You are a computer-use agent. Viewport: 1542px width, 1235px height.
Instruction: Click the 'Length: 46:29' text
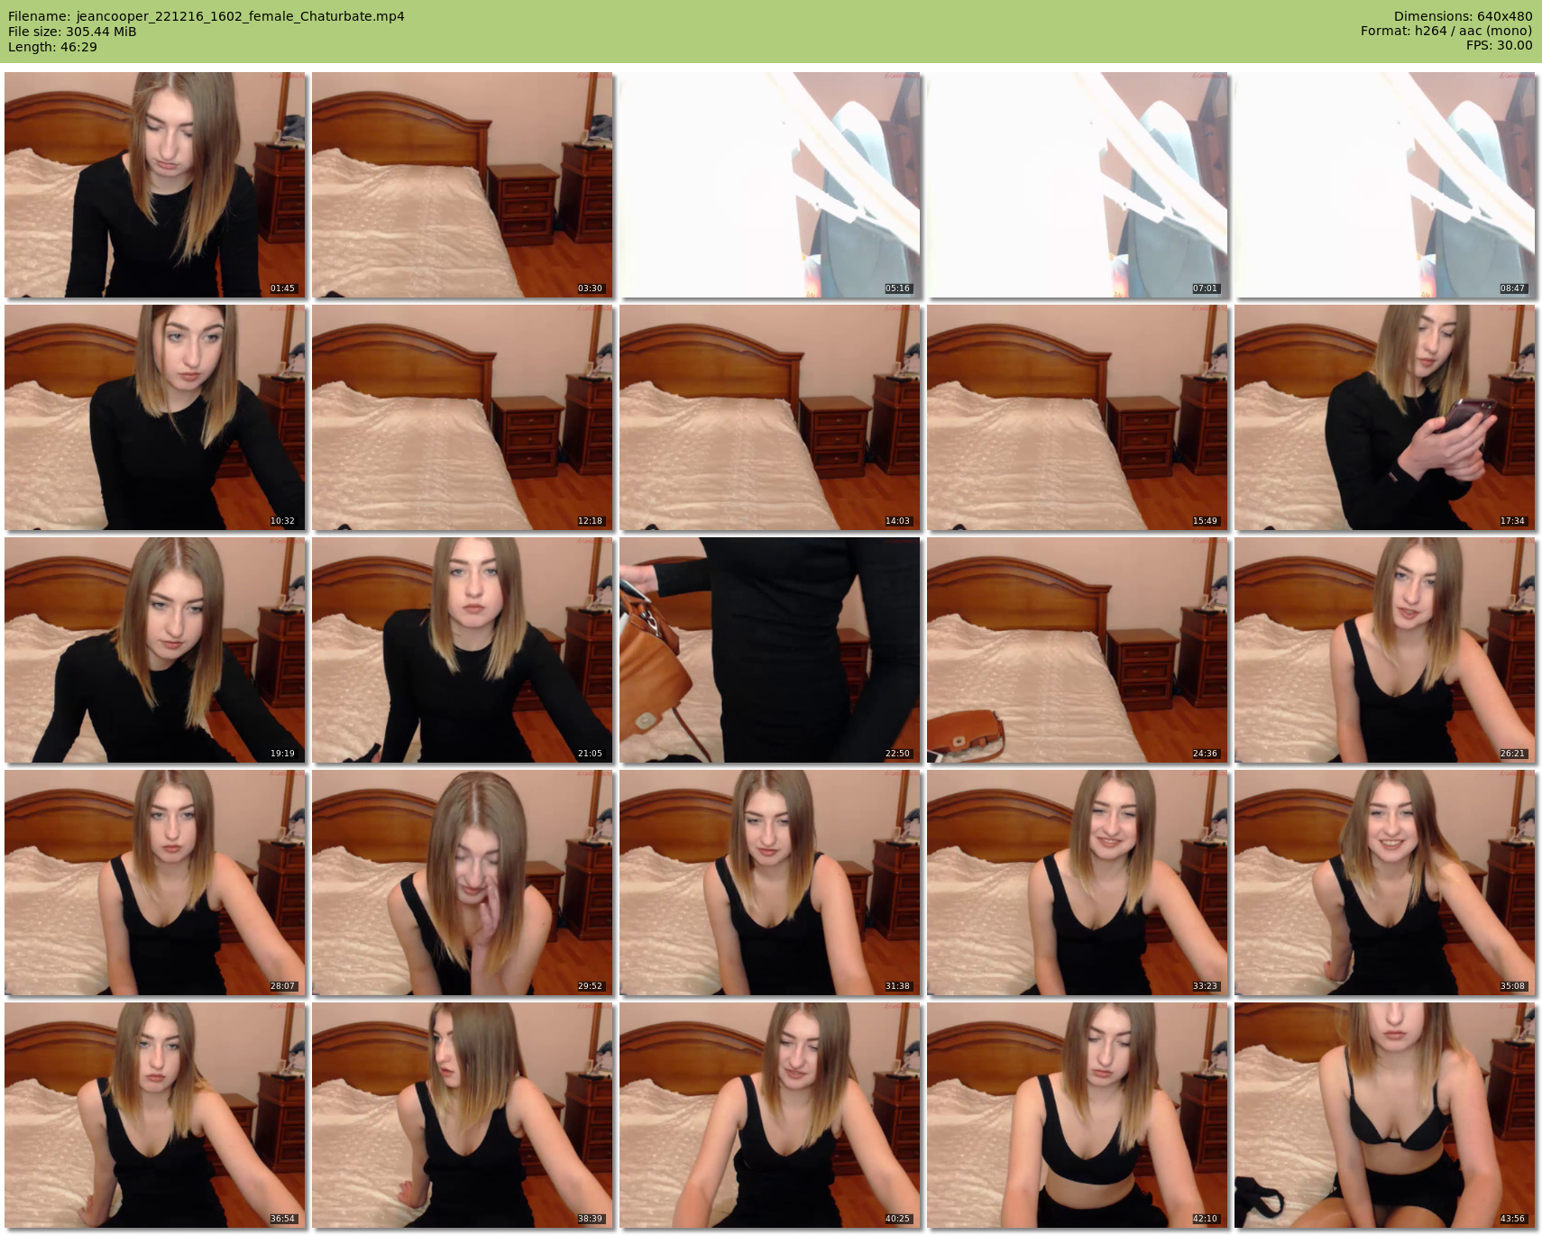[52, 47]
